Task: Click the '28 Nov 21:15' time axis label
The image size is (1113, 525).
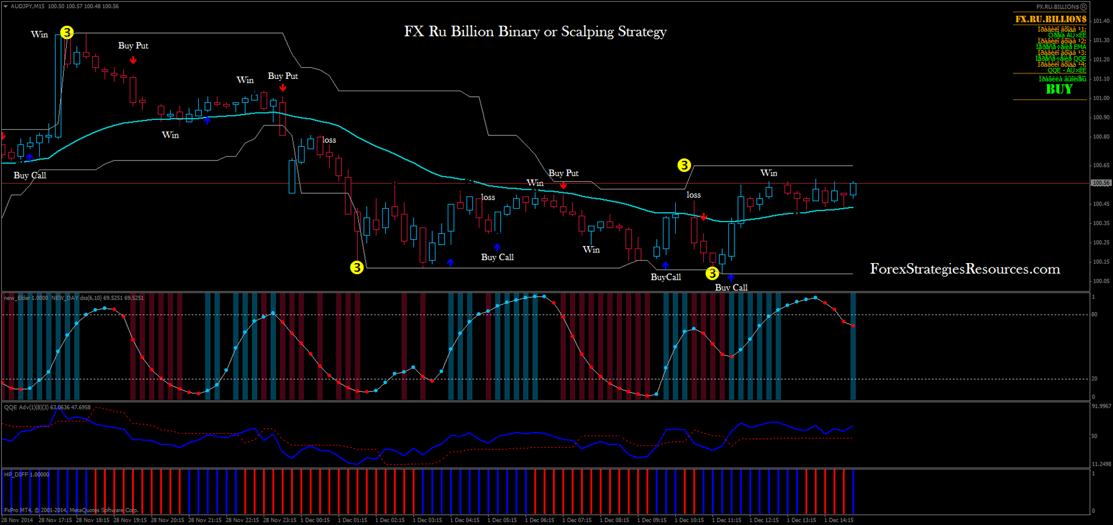Action: click(x=205, y=520)
